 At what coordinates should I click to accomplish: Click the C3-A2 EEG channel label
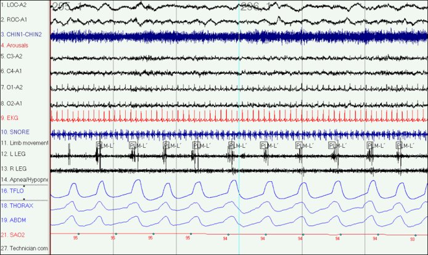13,56
